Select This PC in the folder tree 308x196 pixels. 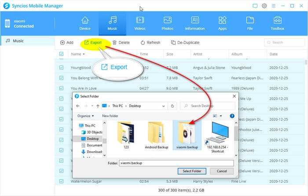(x=87, y=126)
